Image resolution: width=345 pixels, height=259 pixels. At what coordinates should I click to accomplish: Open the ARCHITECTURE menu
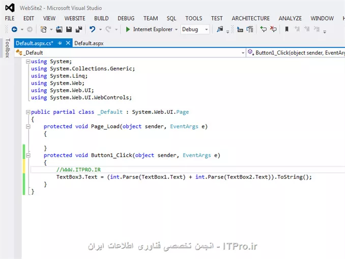click(x=251, y=18)
